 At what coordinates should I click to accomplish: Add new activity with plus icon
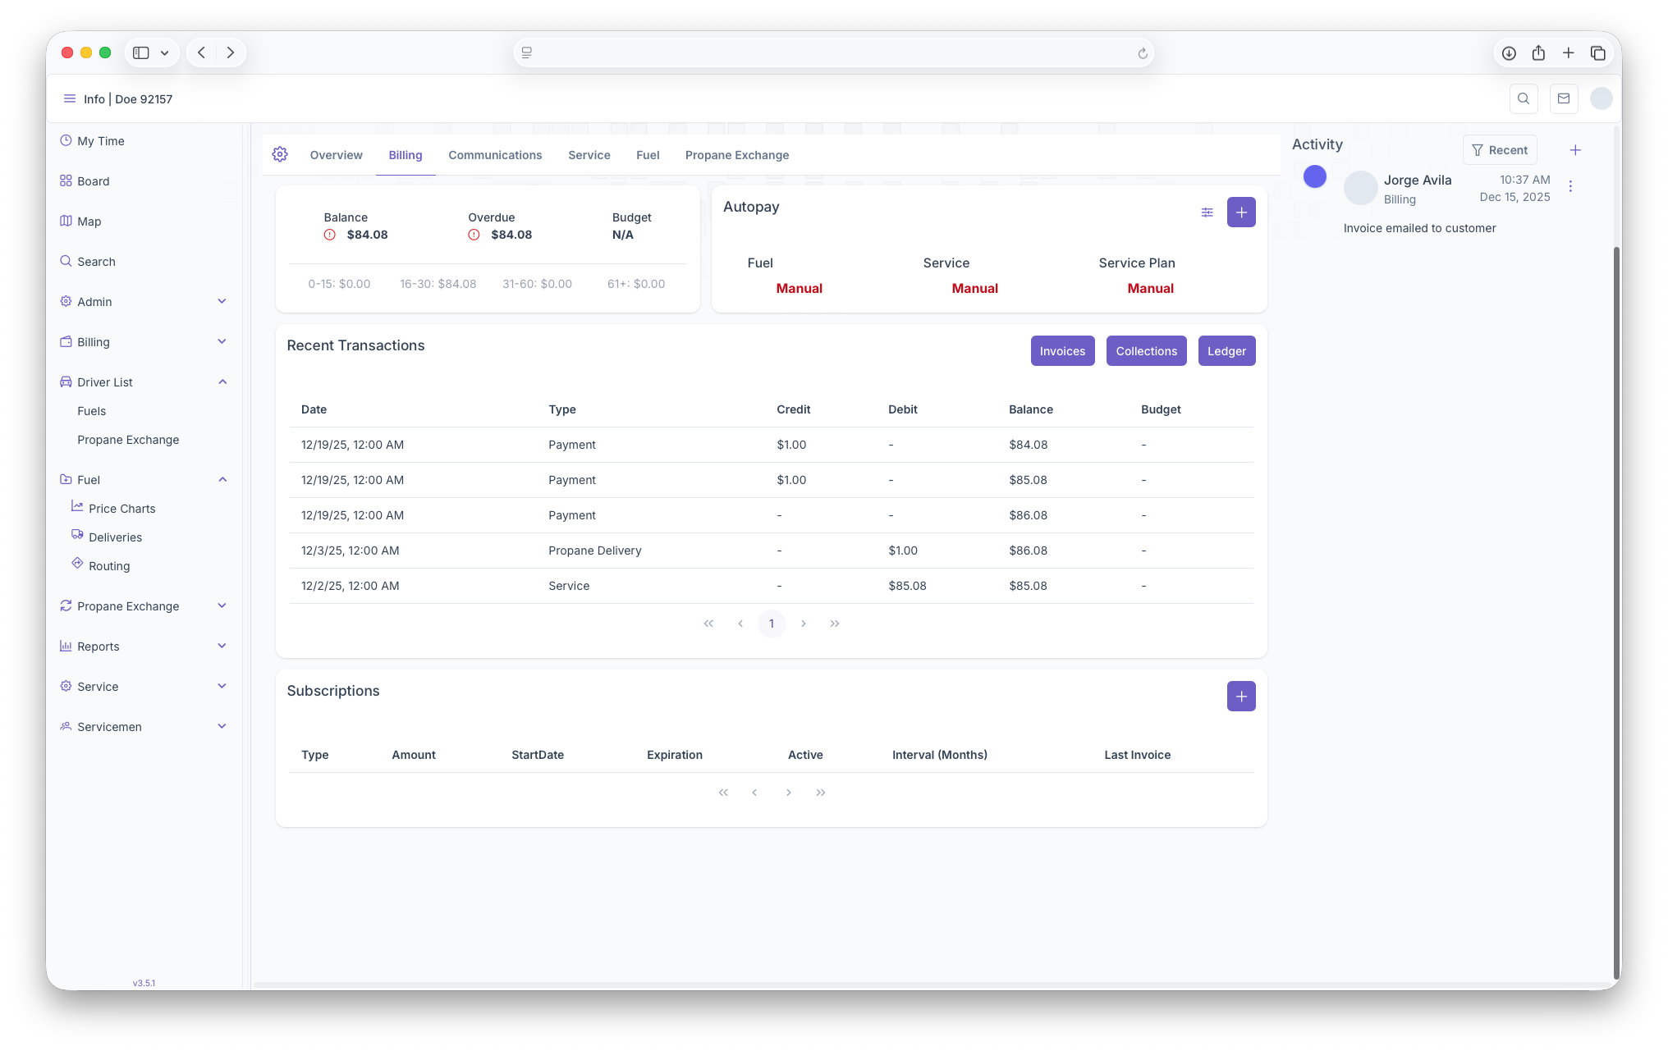[x=1575, y=150]
